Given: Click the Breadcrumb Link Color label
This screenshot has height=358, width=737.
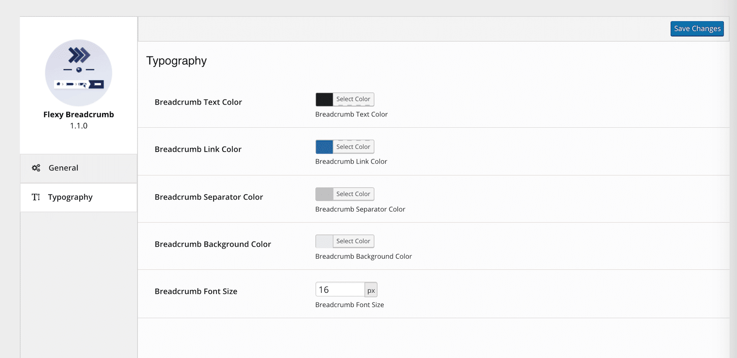Looking at the screenshot, I should click(x=198, y=149).
